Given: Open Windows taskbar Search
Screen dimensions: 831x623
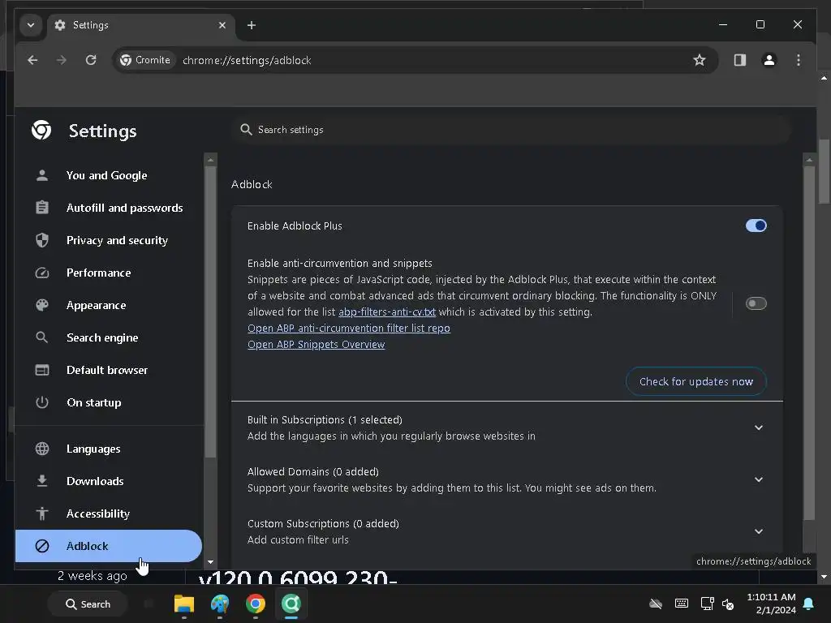Looking at the screenshot, I should tap(88, 604).
